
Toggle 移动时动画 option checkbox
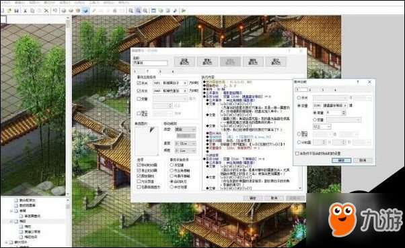click(139, 165)
